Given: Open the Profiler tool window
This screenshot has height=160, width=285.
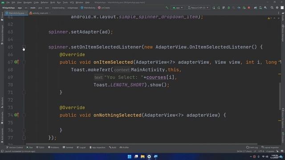Looking at the screenshot, I should coord(124,148).
